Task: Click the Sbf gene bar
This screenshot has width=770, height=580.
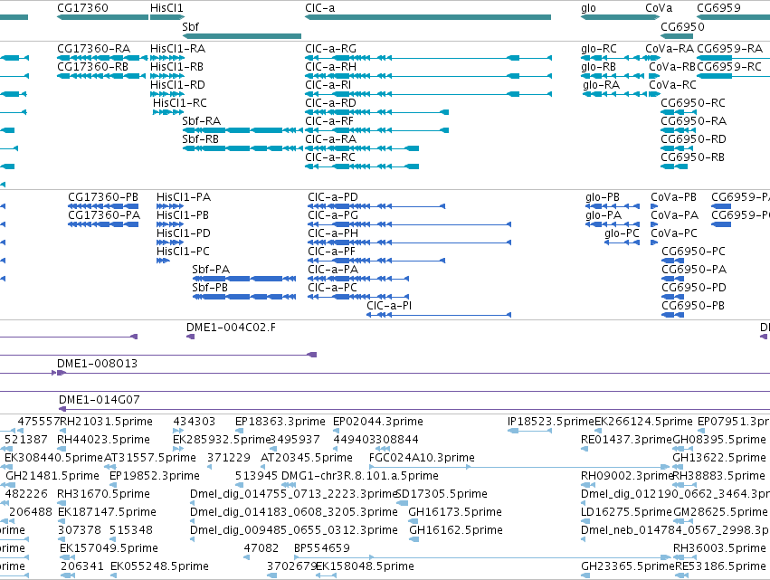Action: click(x=242, y=36)
